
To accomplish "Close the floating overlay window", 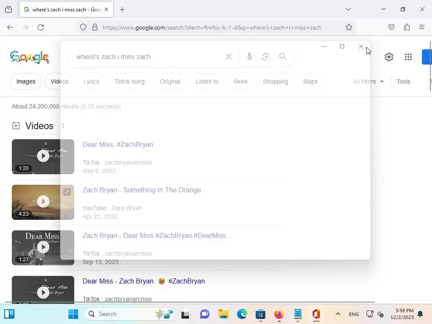I will pyautogui.click(x=361, y=46).
